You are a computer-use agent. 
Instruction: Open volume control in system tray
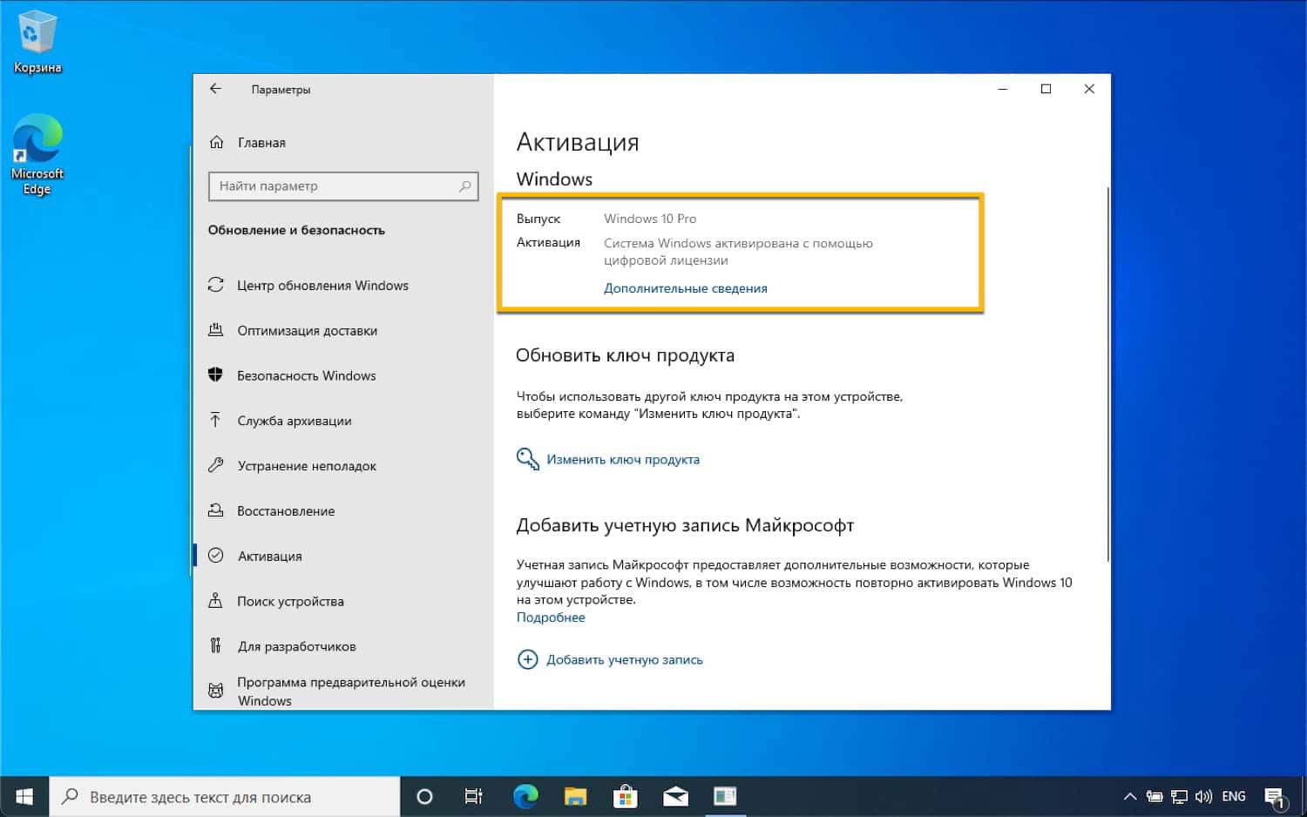(x=1203, y=795)
